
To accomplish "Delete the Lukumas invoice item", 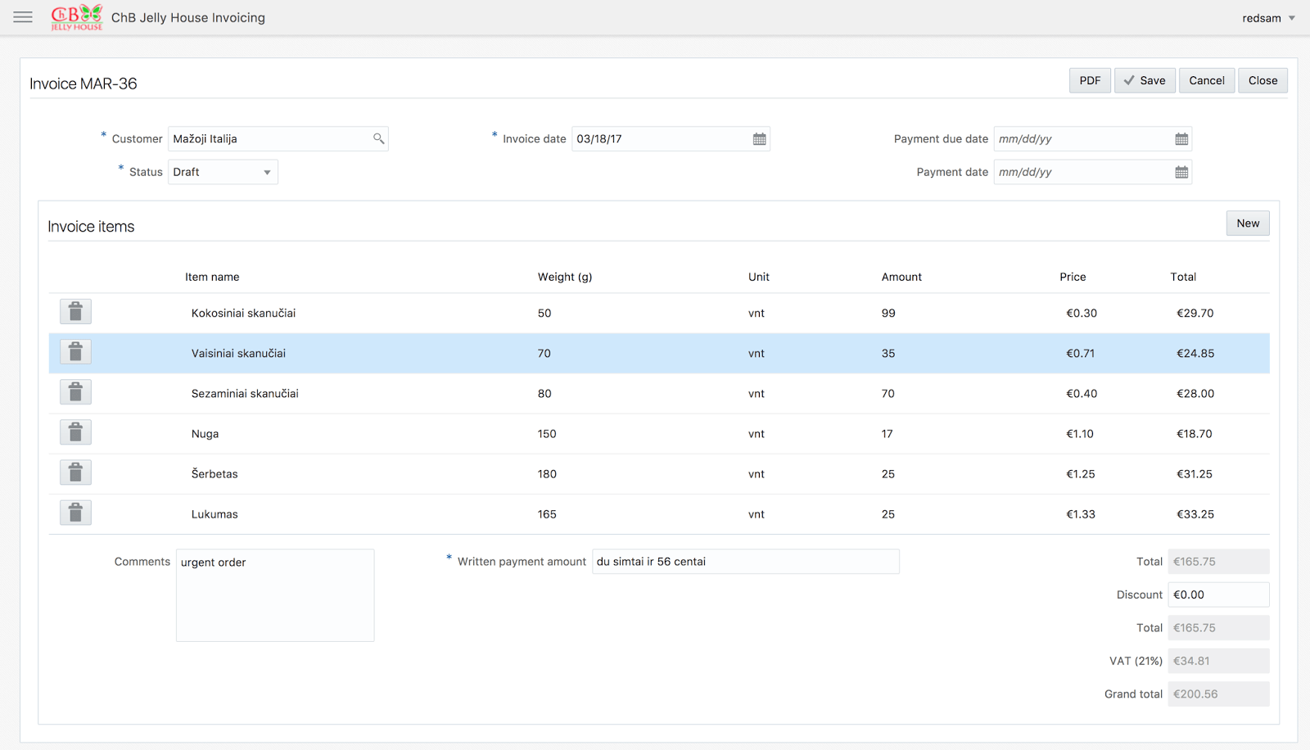I will 75,513.
